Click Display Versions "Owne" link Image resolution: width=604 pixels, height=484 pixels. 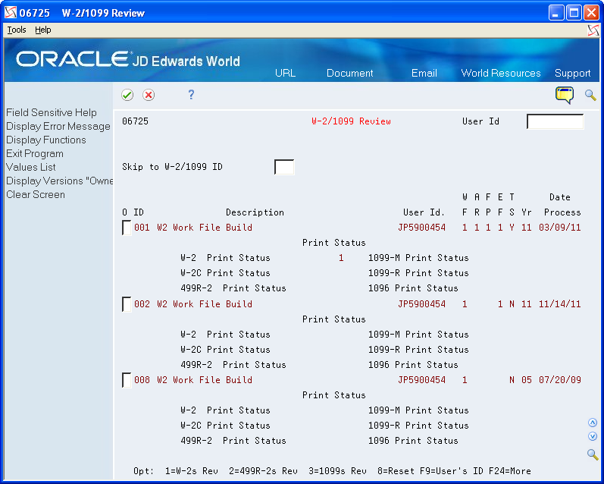59,181
